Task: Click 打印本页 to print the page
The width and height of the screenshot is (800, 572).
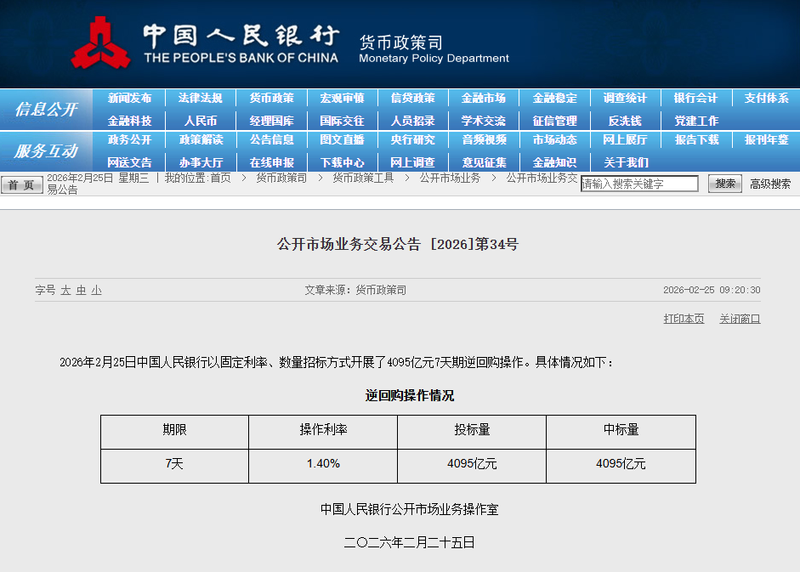Action: click(684, 319)
